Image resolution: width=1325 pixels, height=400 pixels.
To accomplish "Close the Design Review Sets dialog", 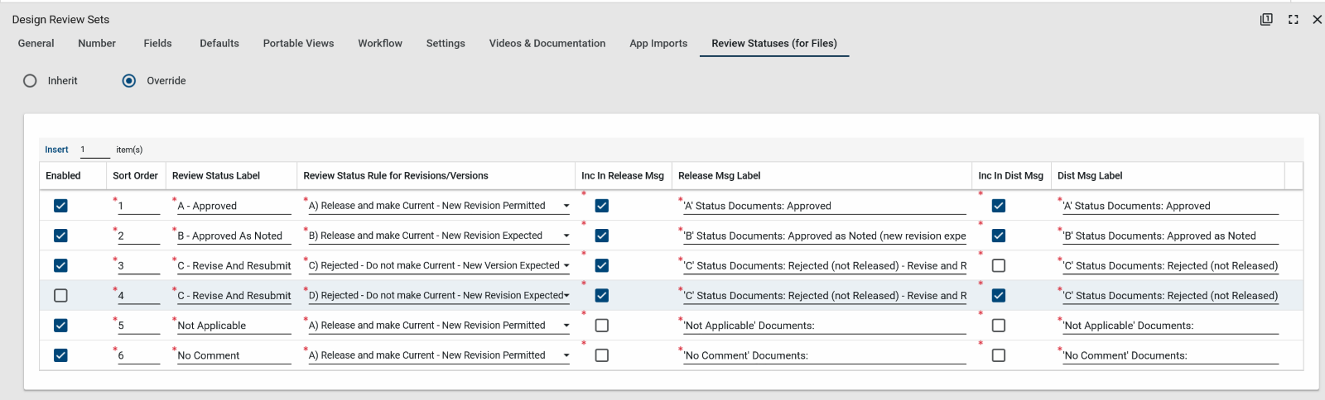I will point(1317,20).
